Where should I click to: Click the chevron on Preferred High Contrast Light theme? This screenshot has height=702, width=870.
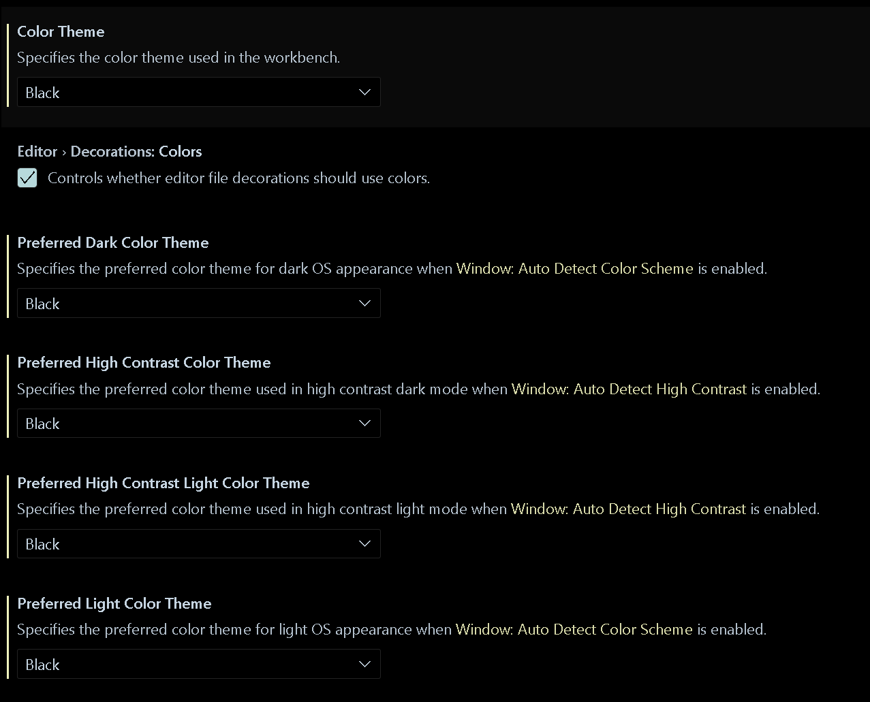pos(364,543)
